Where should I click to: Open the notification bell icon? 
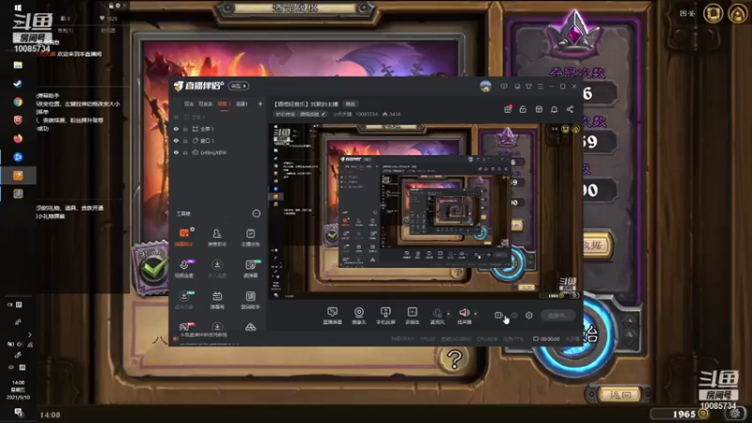tap(554, 109)
